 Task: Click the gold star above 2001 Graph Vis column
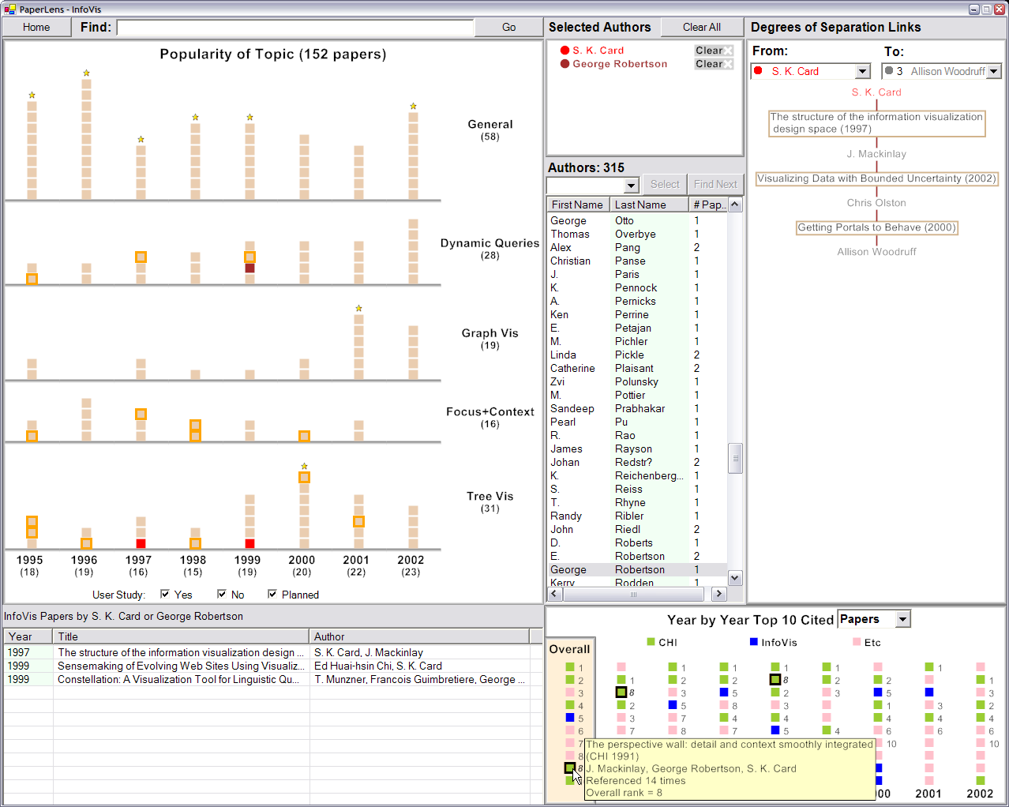pos(358,309)
